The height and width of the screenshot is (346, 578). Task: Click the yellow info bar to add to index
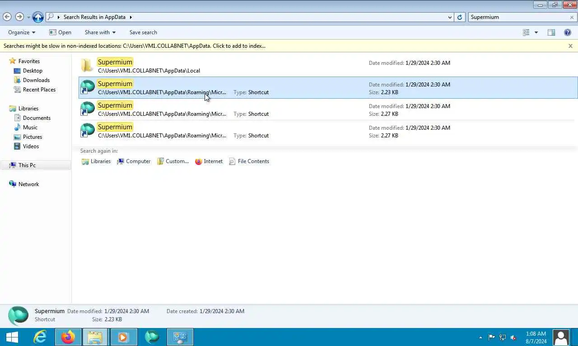point(135,46)
